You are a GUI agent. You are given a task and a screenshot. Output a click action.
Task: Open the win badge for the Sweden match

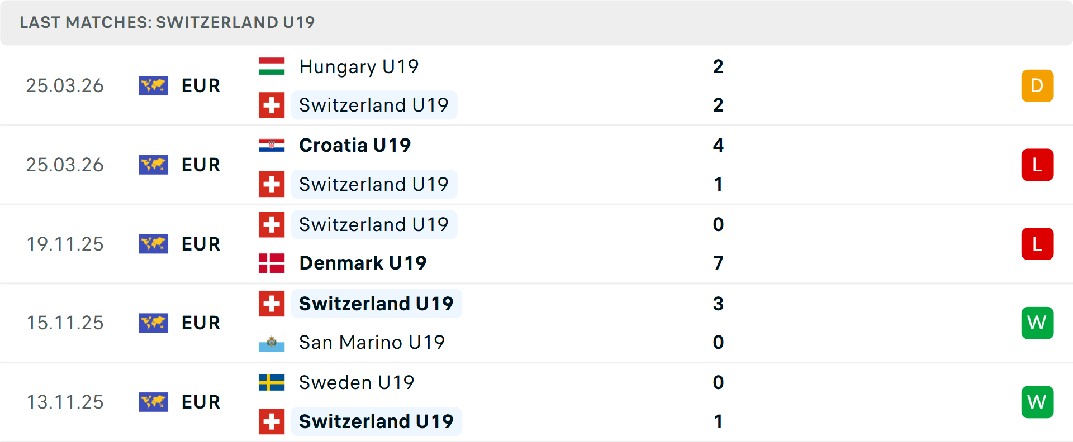tap(1037, 402)
